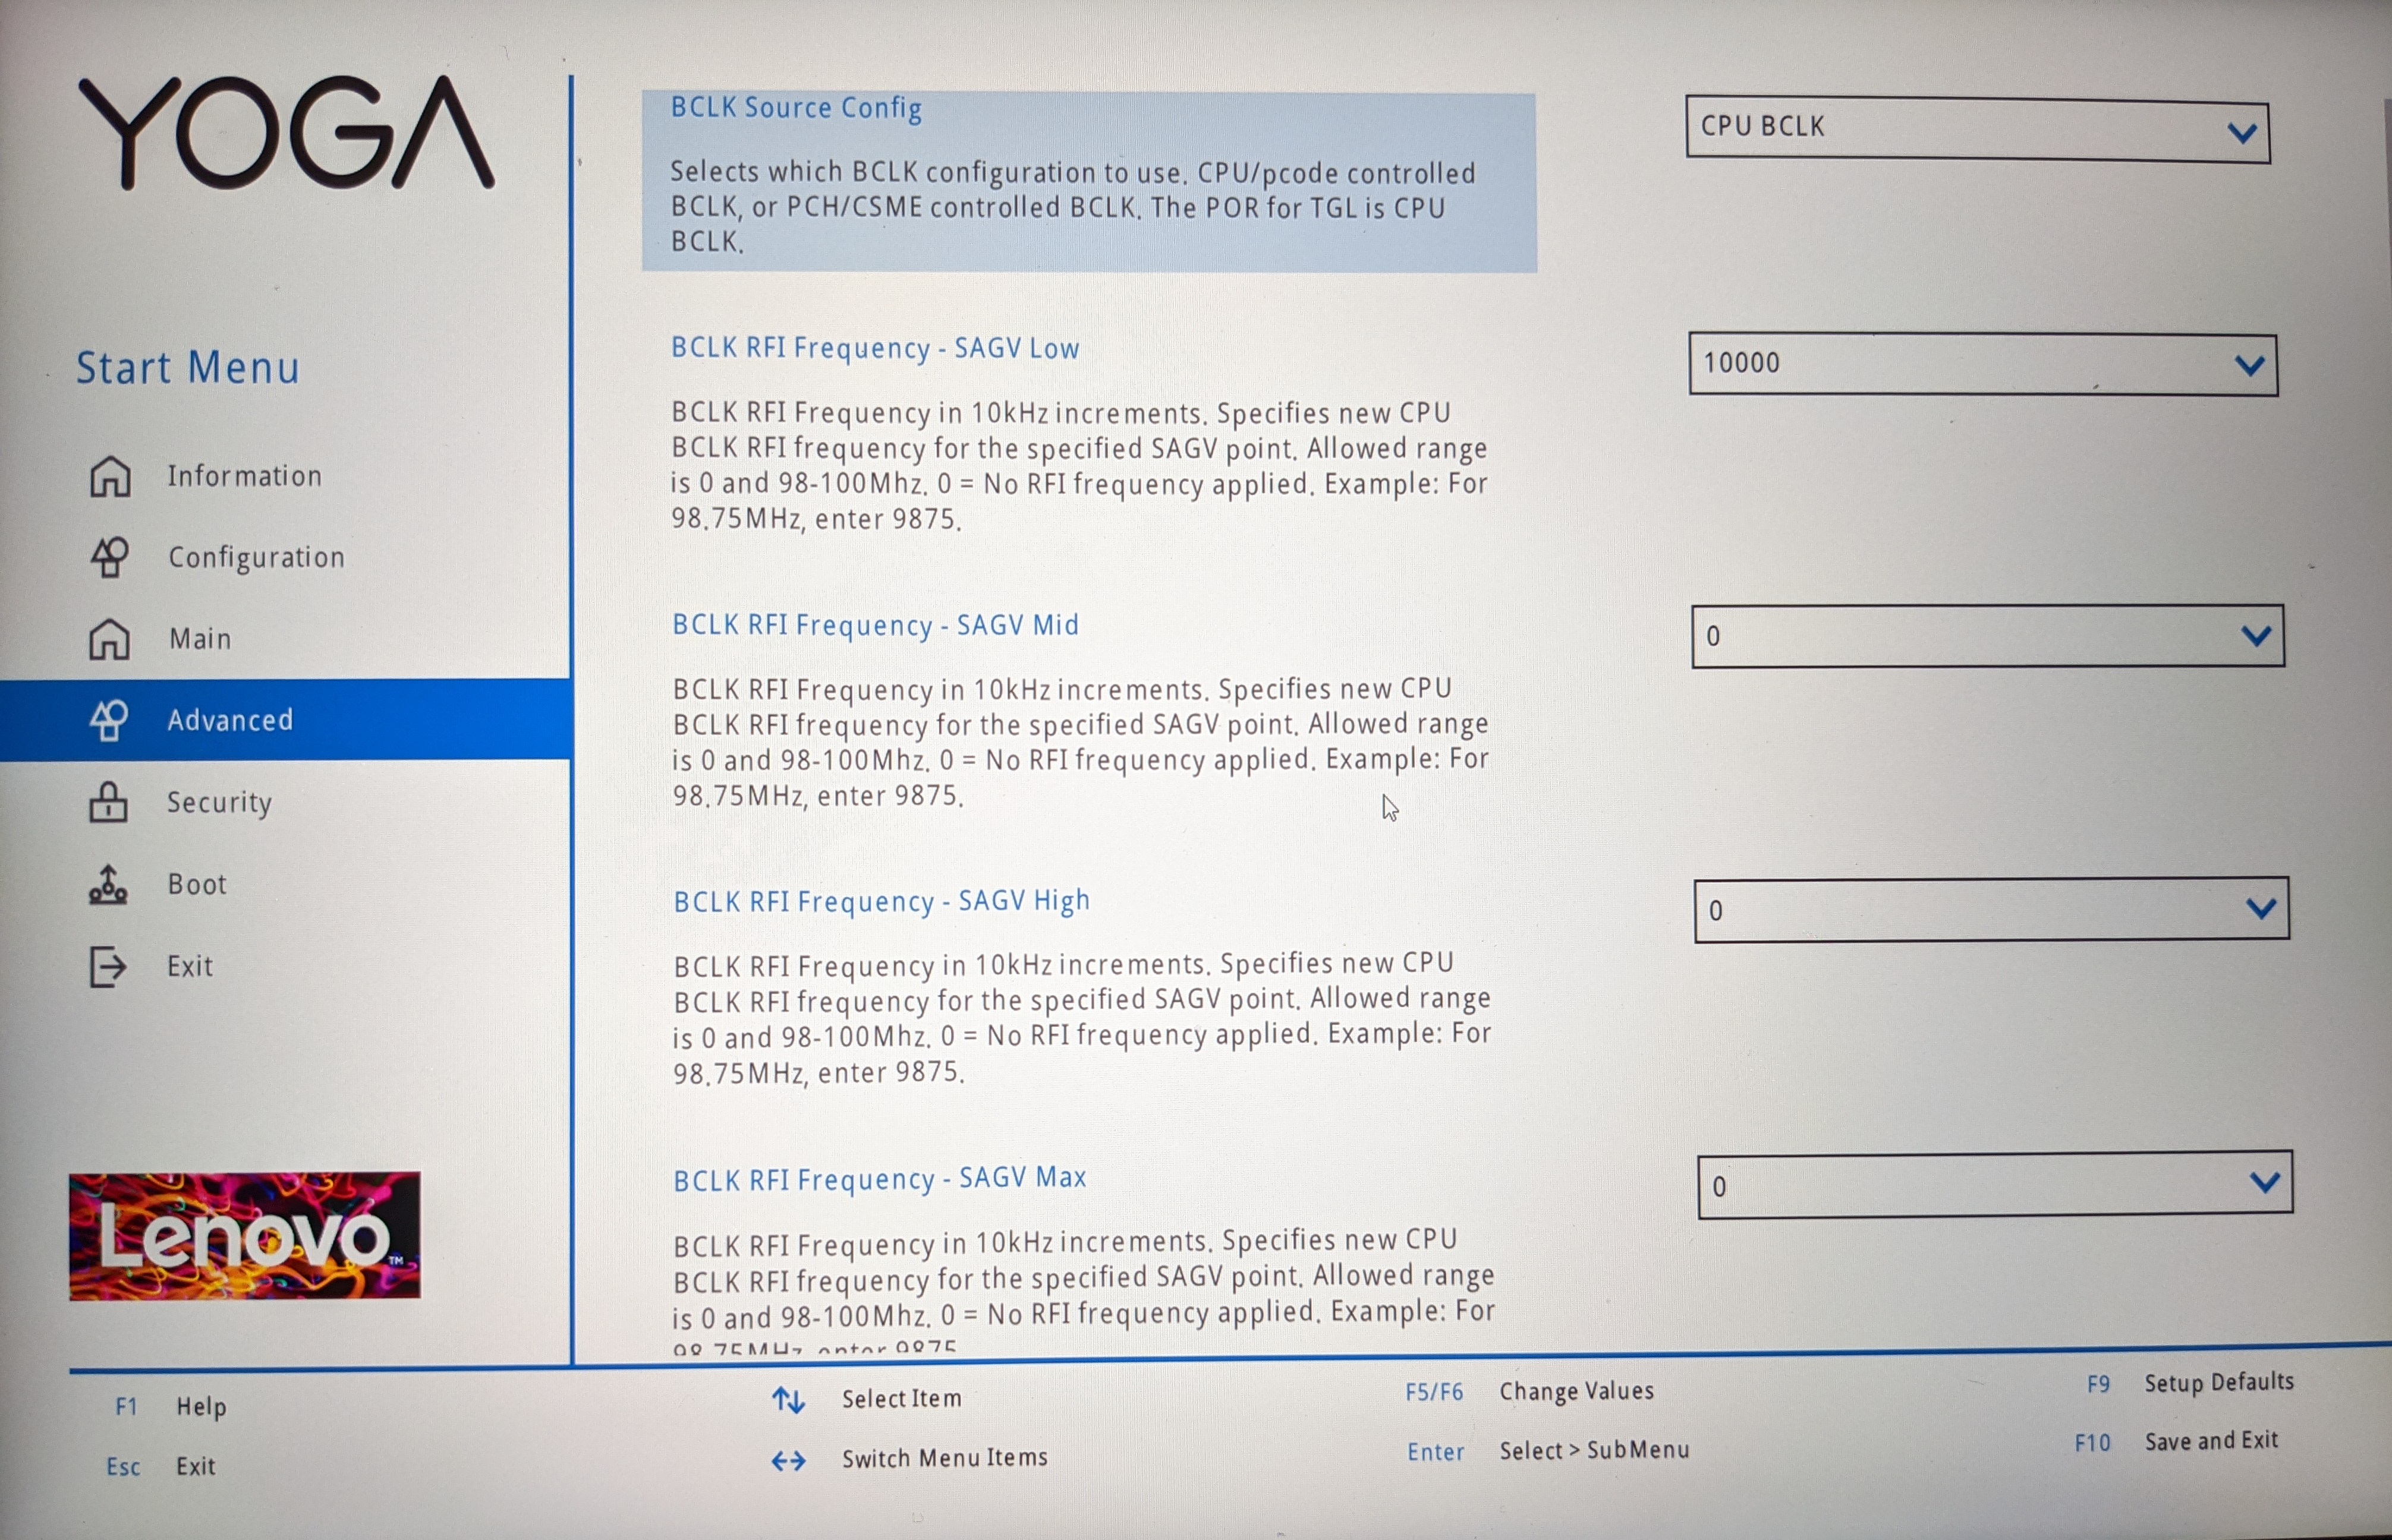This screenshot has width=2392, height=1540.
Task: Click the Security padlock icon
Action: point(108,802)
